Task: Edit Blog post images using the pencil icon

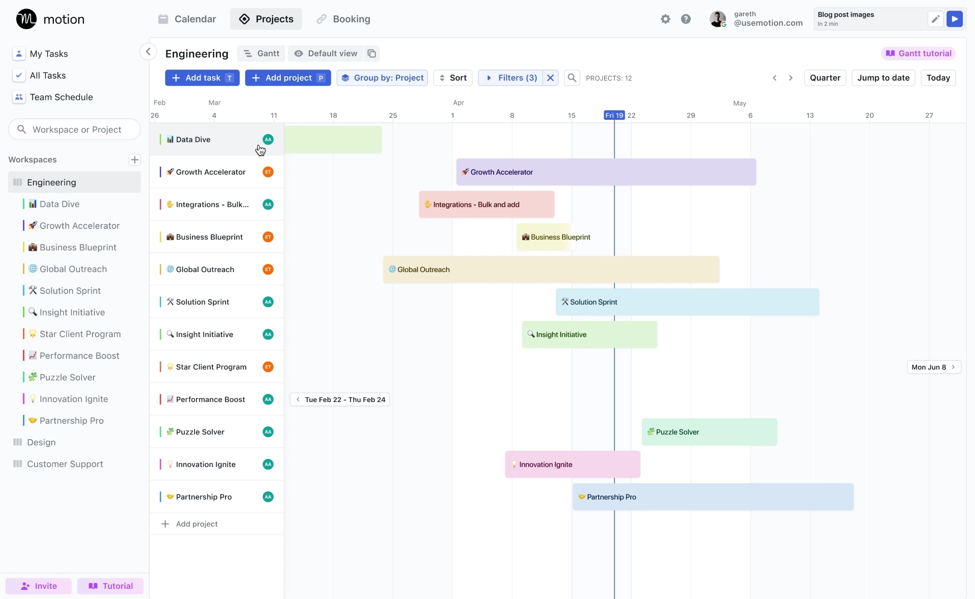Action: pyautogui.click(x=935, y=19)
